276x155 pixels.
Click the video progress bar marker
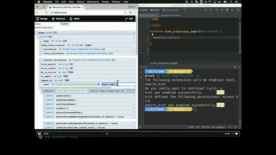(x=107, y=134)
